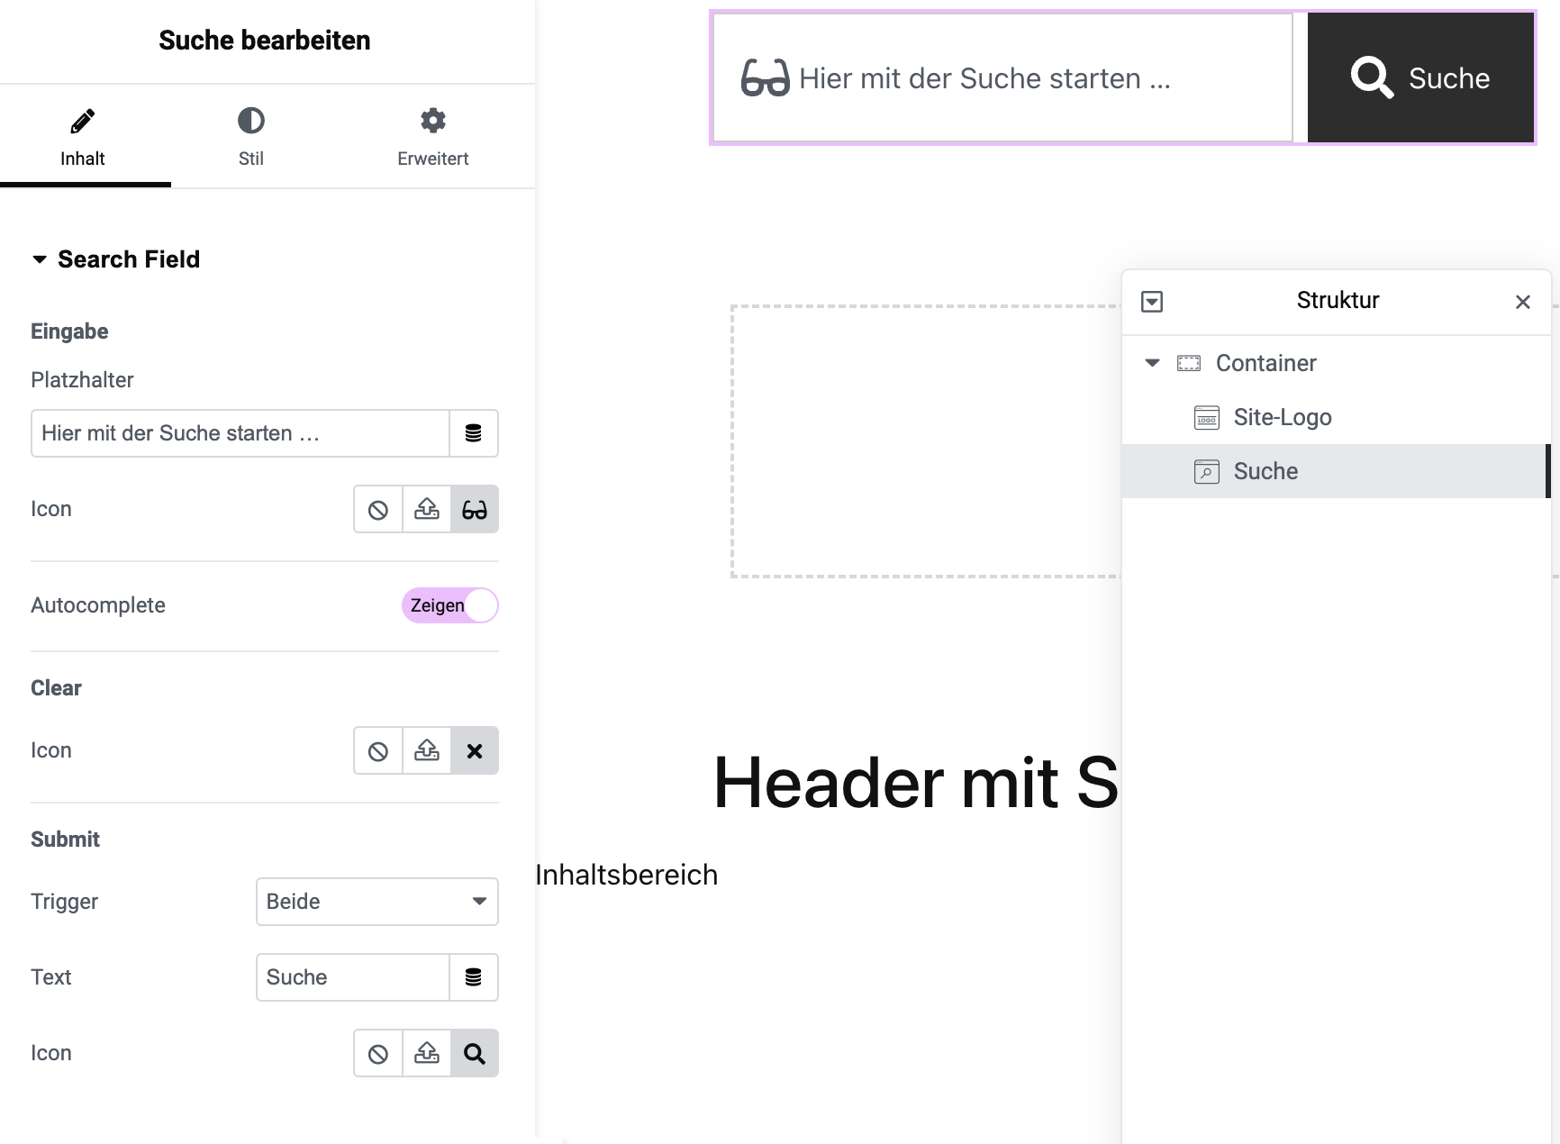Select no icon for the Eingabe field
The width and height of the screenshot is (1560, 1144).
378,510
